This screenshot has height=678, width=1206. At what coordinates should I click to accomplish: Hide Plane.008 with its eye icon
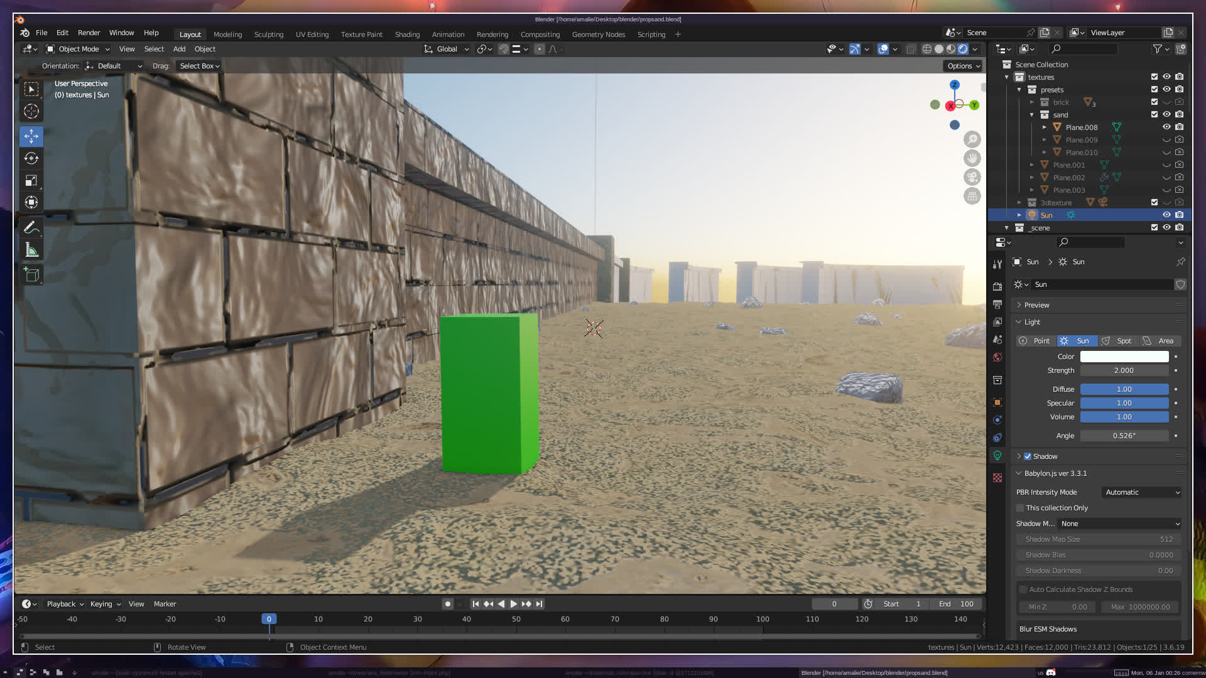click(x=1166, y=127)
